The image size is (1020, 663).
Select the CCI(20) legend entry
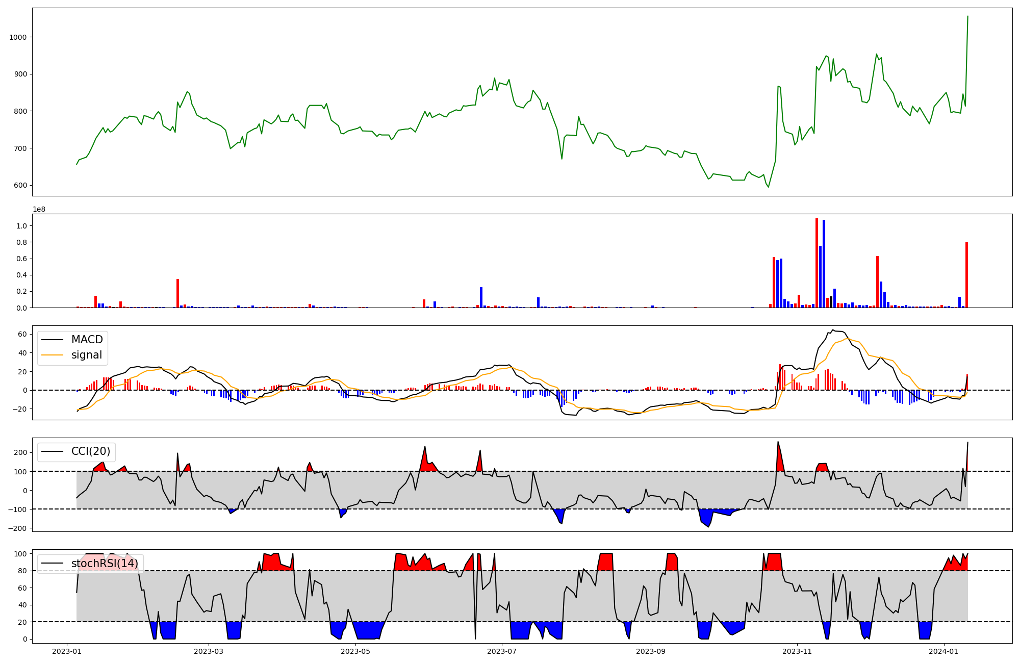(91, 451)
